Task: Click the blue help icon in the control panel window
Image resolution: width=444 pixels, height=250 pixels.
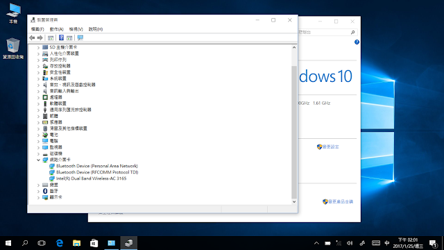Action: click(357, 42)
